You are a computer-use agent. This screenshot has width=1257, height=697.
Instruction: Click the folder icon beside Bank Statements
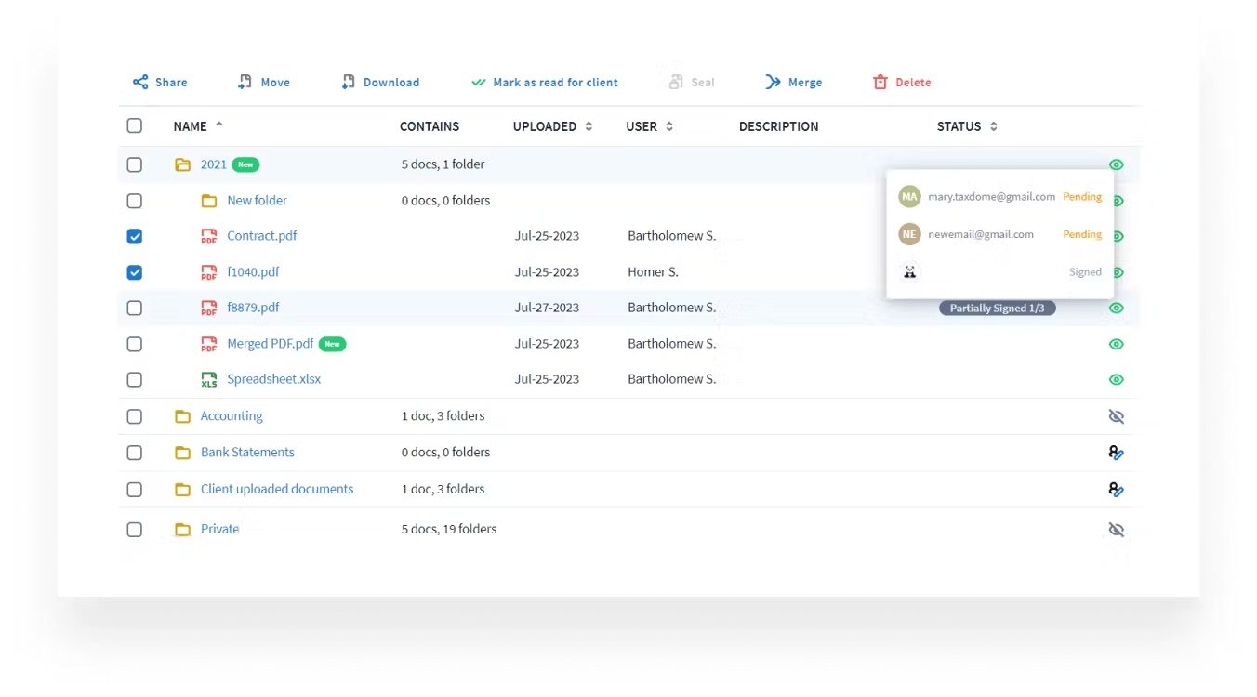[182, 453]
